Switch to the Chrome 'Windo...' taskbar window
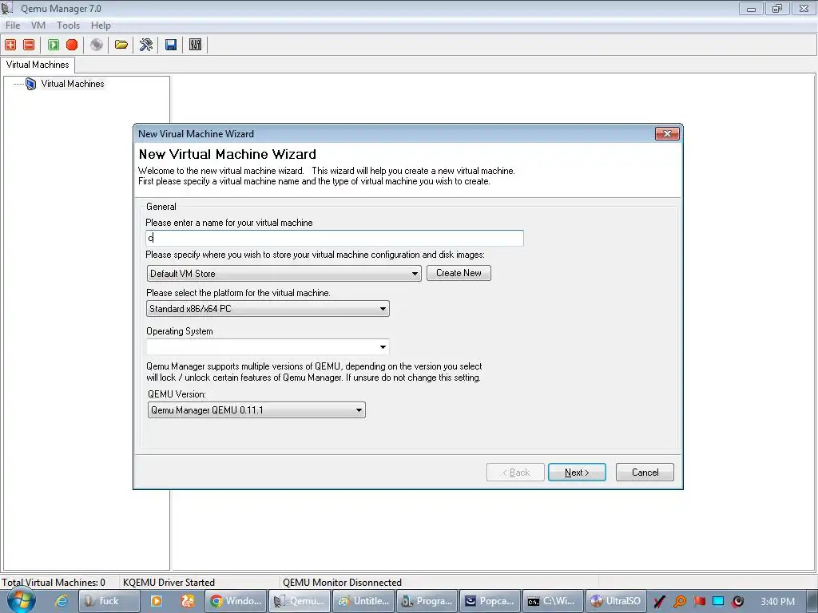The width and height of the screenshot is (818, 613). click(x=236, y=601)
